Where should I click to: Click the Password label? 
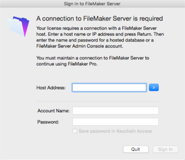[48, 122]
